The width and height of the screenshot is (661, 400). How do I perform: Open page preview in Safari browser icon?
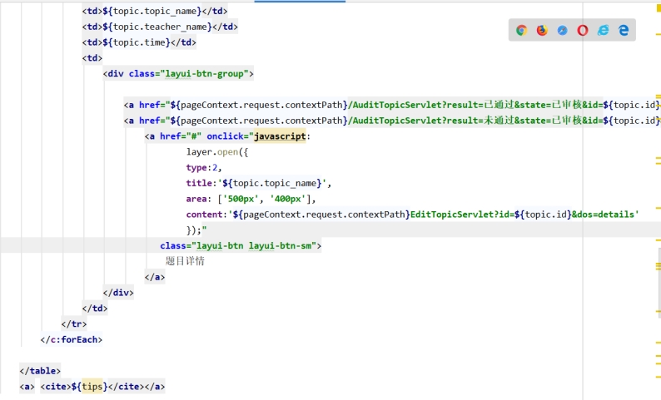[563, 30]
